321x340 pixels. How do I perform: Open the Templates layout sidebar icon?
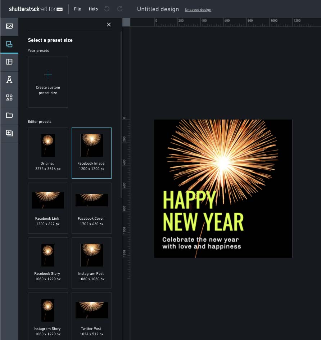pyautogui.click(x=9, y=62)
